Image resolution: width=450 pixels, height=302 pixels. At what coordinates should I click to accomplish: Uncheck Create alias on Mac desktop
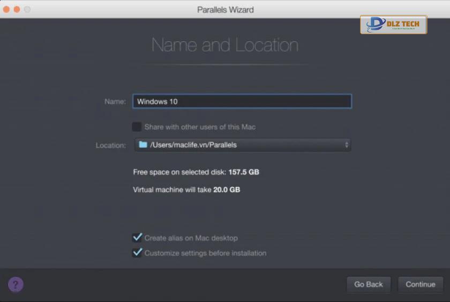click(x=137, y=238)
